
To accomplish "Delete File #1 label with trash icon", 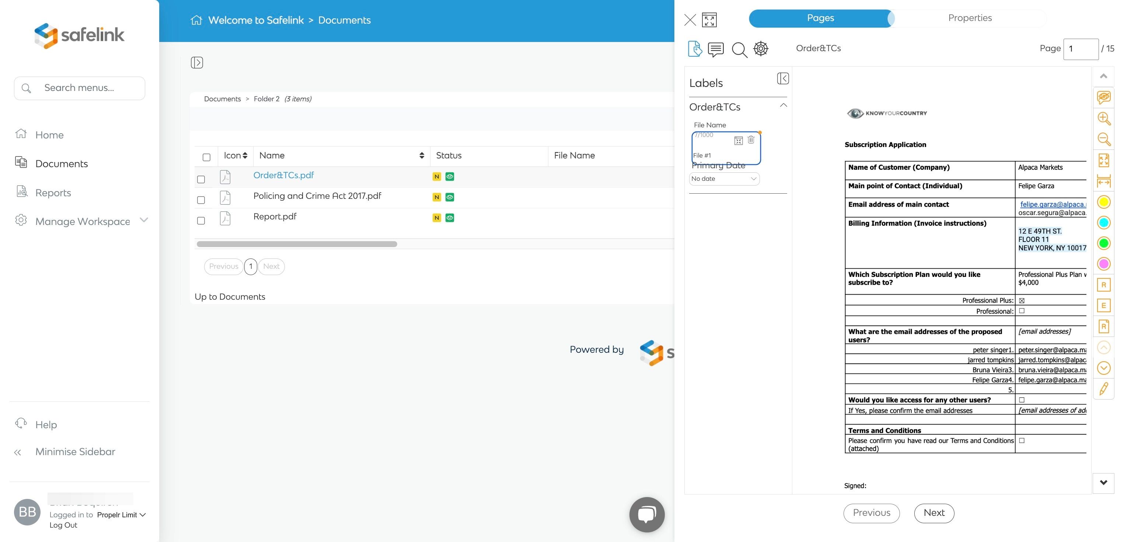I will click(x=751, y=140).
